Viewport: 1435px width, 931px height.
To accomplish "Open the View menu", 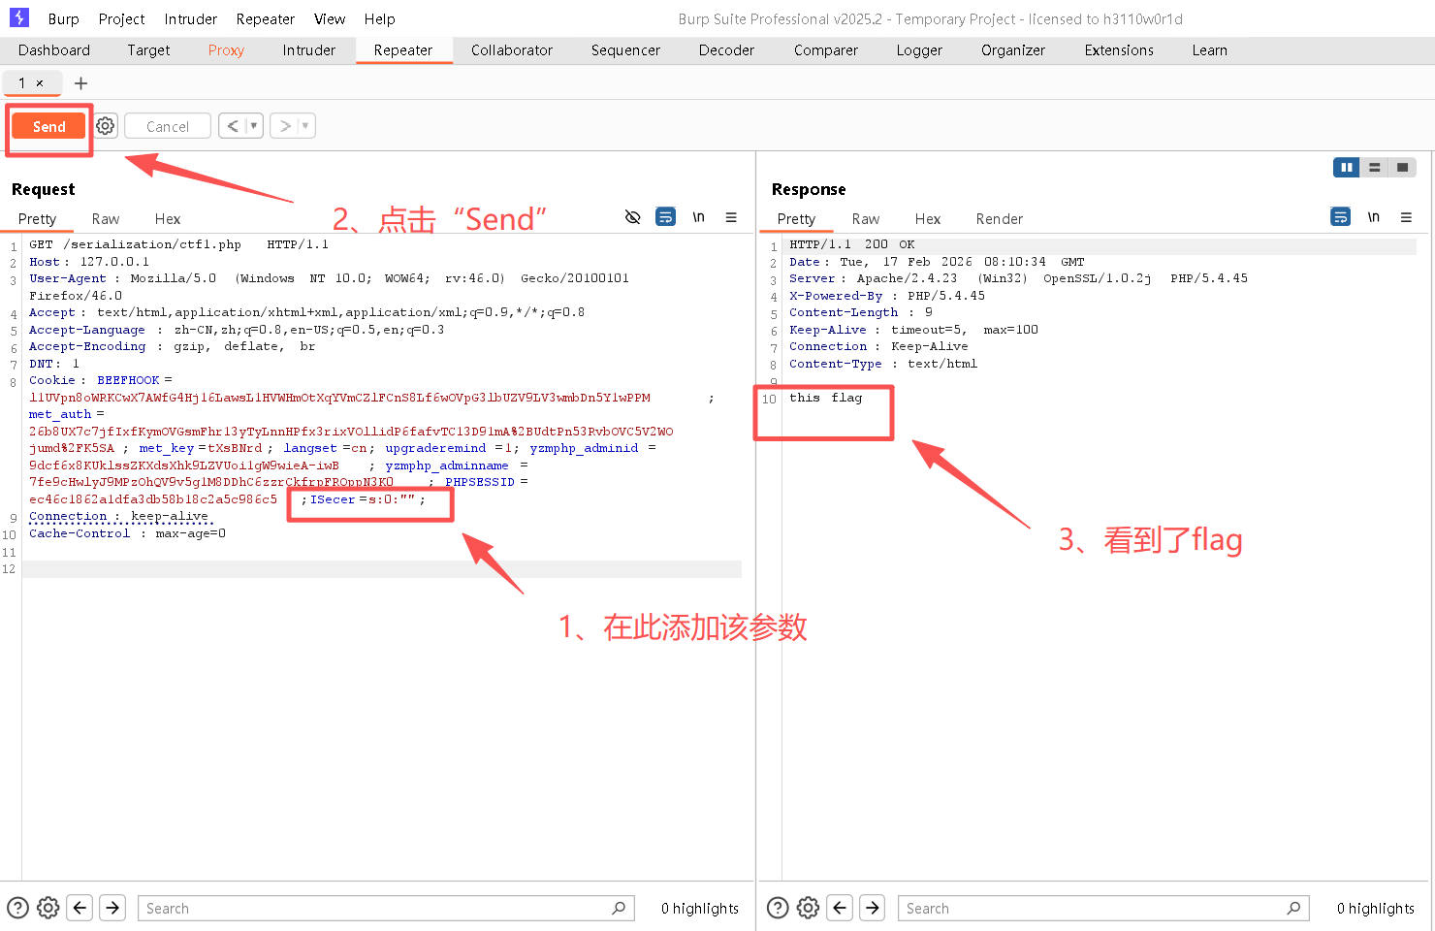I will [330, 18].
